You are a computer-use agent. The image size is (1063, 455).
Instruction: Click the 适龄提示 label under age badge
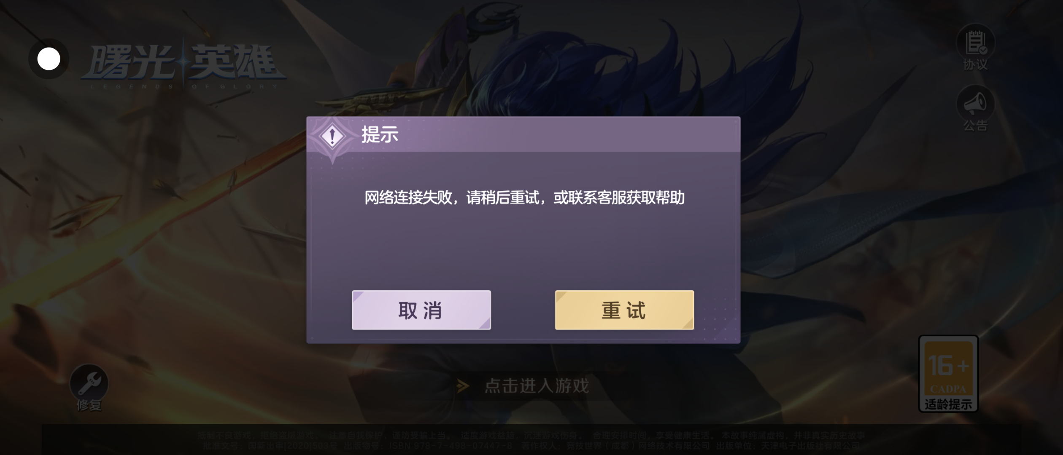[948, 404]
